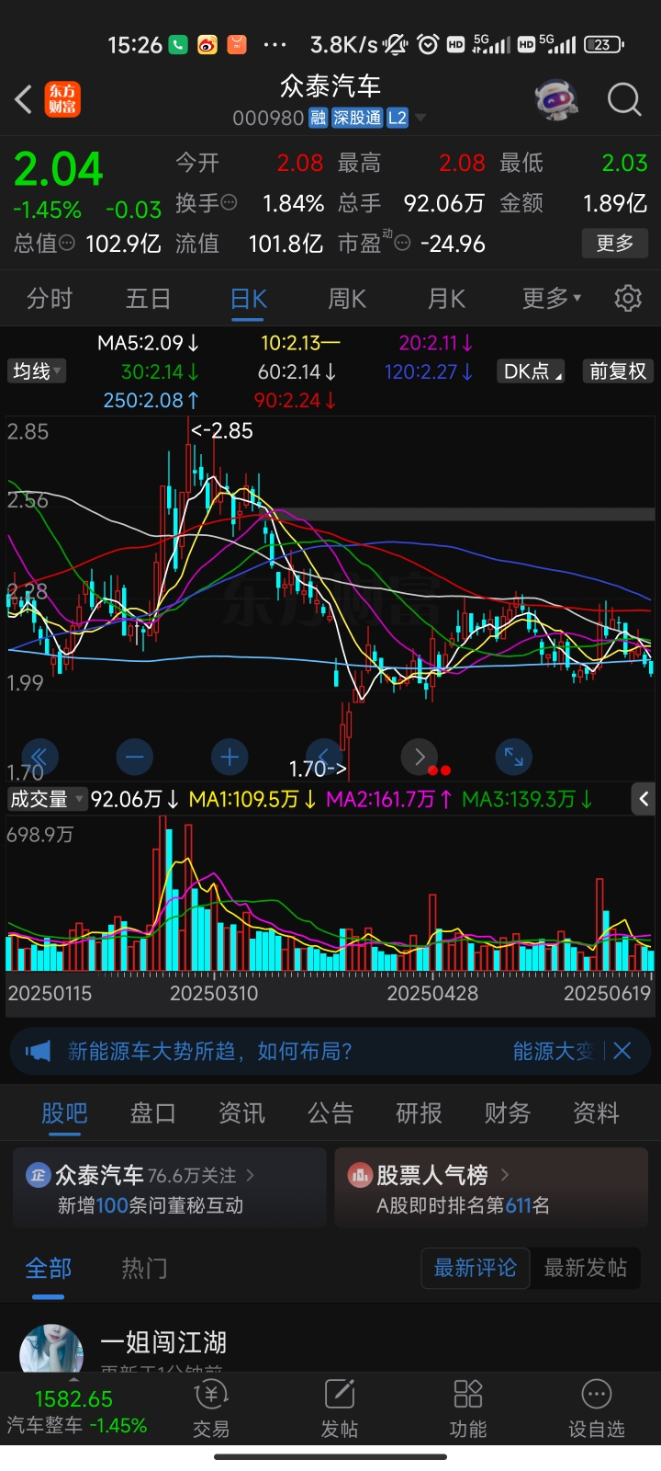
Task: Open 新增100条问董秘互动 link
Action: [151, 1204]
